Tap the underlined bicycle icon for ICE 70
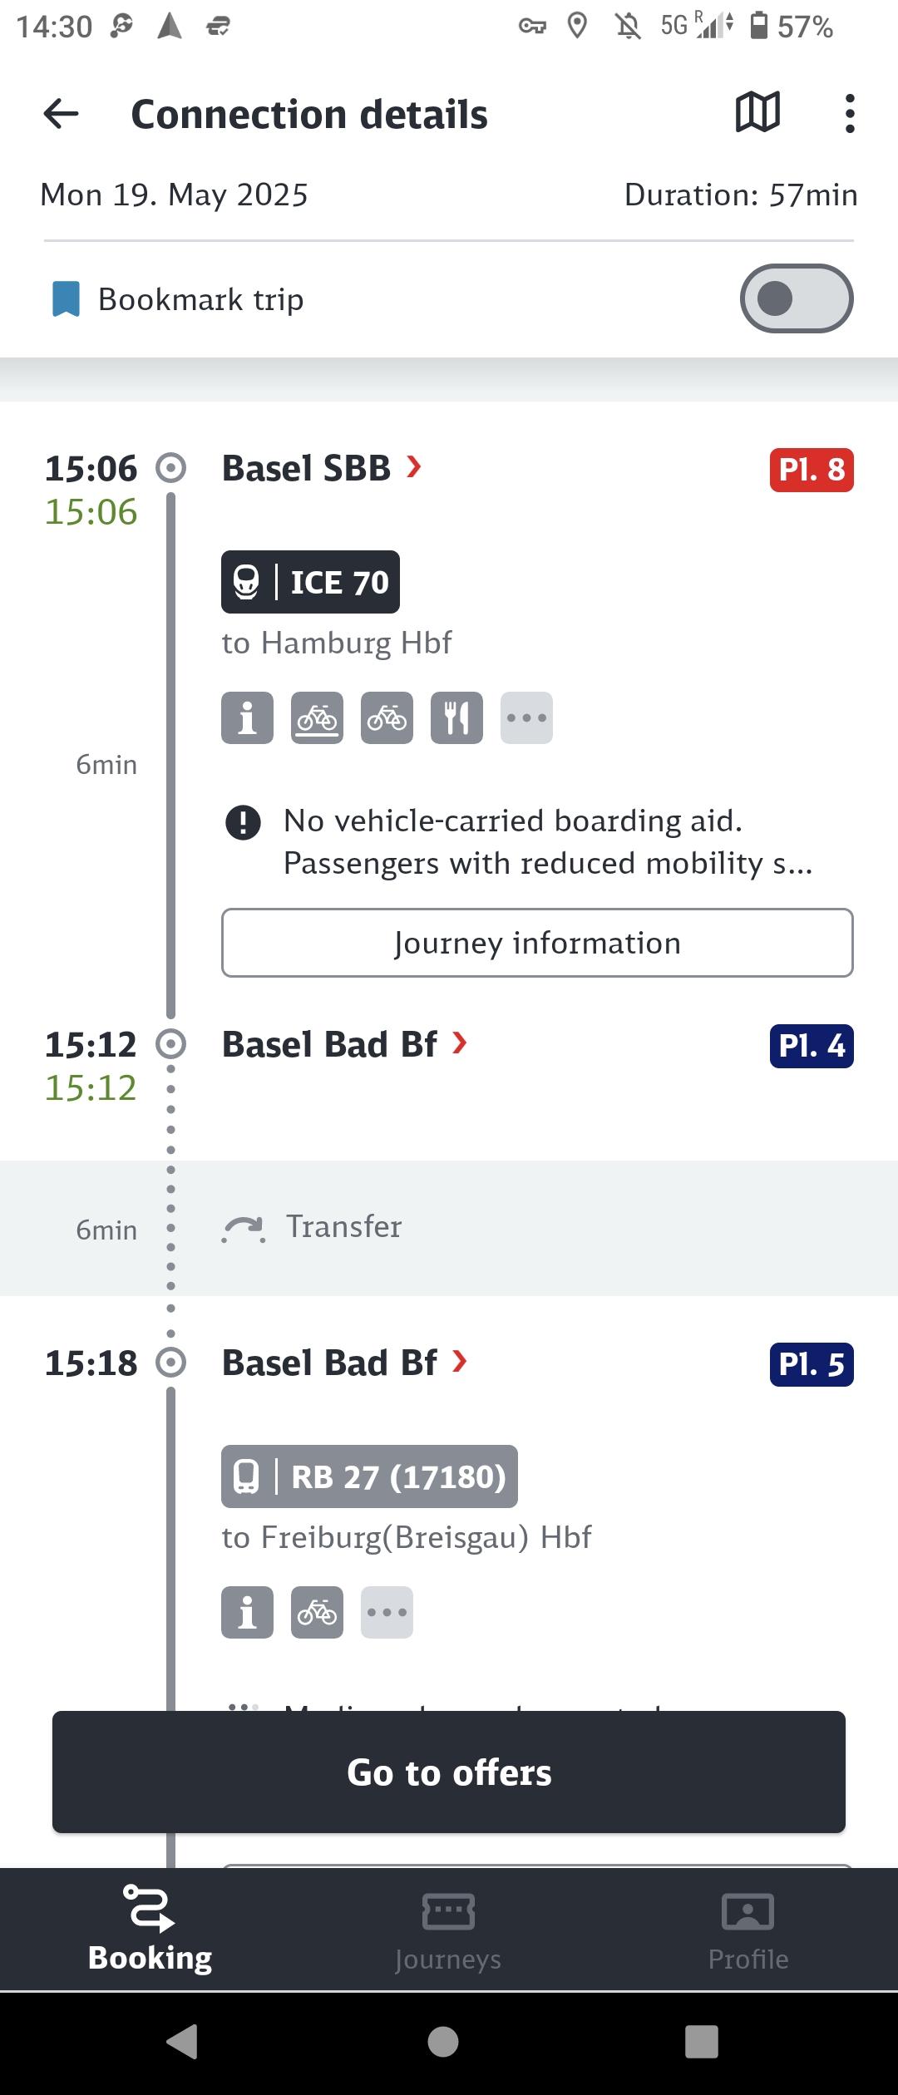Image resolution: width=898 pixels, height=2095 pixels. pyautogui.click(x=317, y=717)
